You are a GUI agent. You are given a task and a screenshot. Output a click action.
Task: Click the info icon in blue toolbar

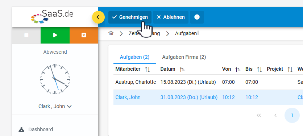(x=197, y=17)
